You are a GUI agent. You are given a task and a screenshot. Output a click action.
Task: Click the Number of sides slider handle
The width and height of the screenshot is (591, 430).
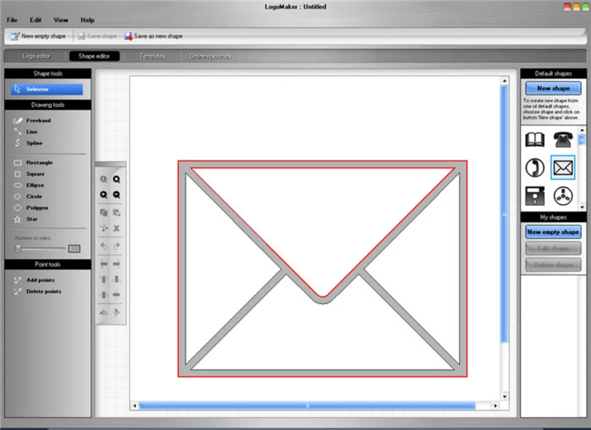(x=18, y=249)
